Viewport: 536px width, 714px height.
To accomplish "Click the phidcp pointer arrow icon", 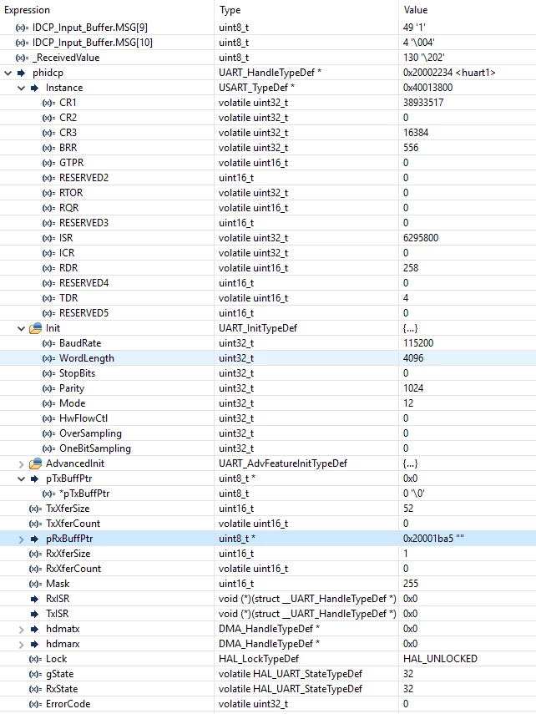I will pyautogui.click(x=22, y=73).
